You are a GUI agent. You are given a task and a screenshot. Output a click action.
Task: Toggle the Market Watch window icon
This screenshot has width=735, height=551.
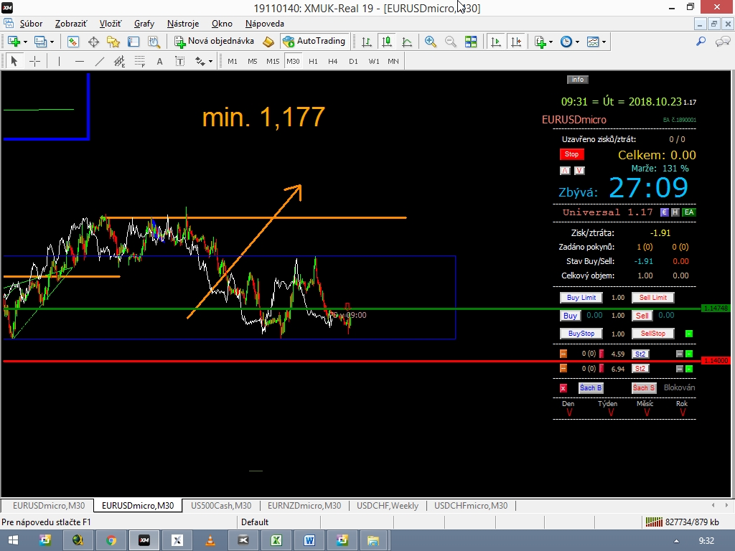(72, 42)
